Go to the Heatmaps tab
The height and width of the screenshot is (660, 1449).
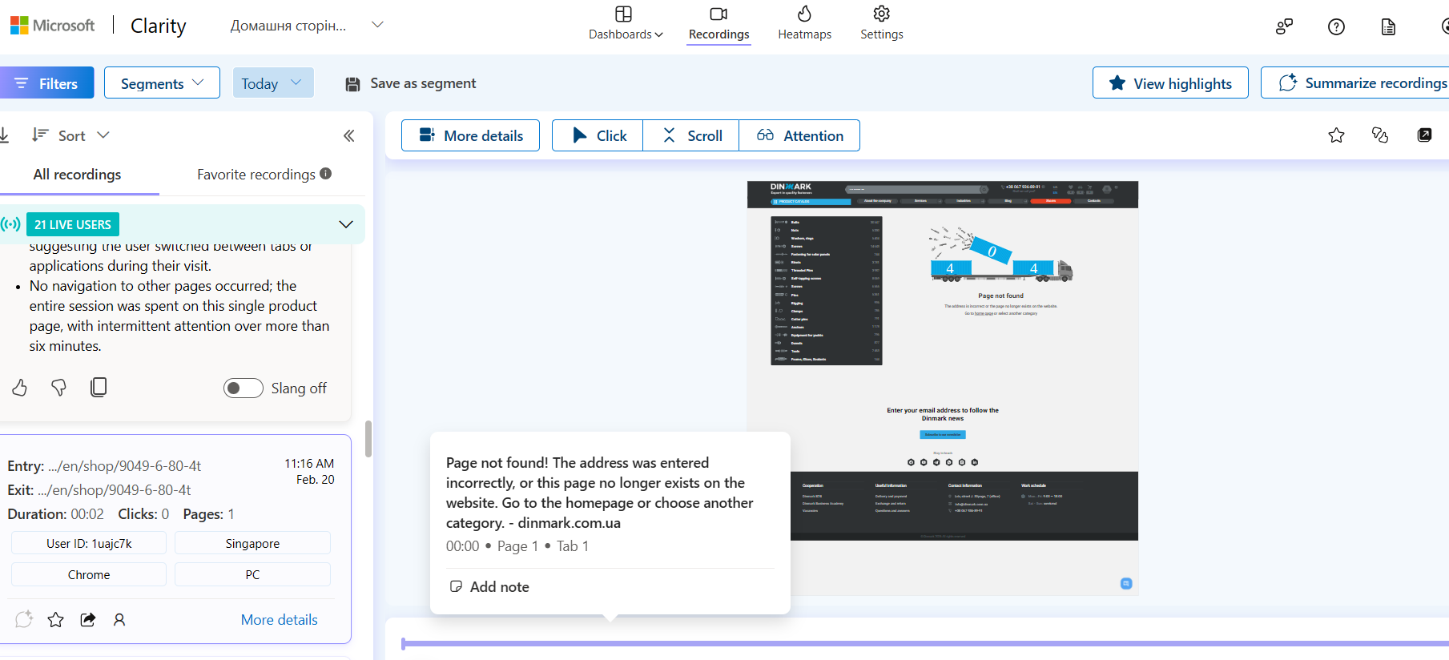click(804, 24)
